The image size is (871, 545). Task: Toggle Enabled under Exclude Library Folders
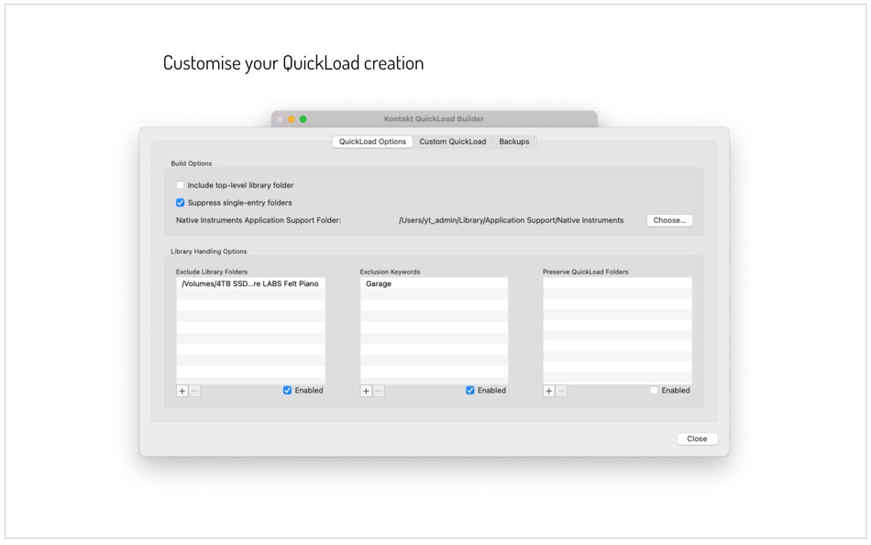[x=287, y=390]
